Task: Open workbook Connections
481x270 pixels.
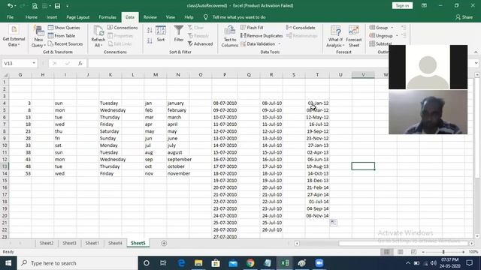Action: pyautogui.click(x=123, y=28)
